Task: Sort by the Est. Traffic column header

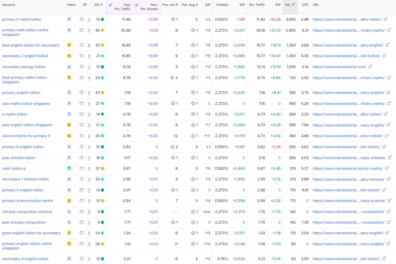Action: tap(257, 5)
